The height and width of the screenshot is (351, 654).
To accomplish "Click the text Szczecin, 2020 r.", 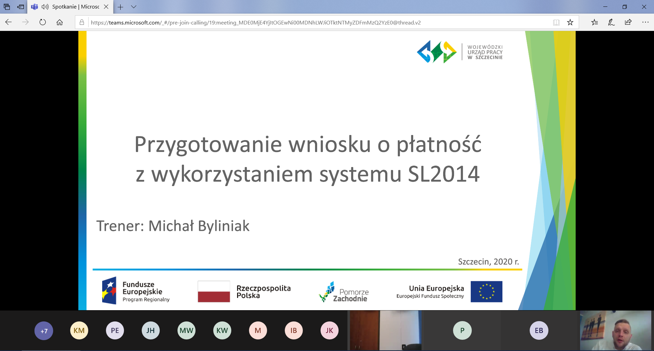I will pyautogui.click(x=488, y=262).
